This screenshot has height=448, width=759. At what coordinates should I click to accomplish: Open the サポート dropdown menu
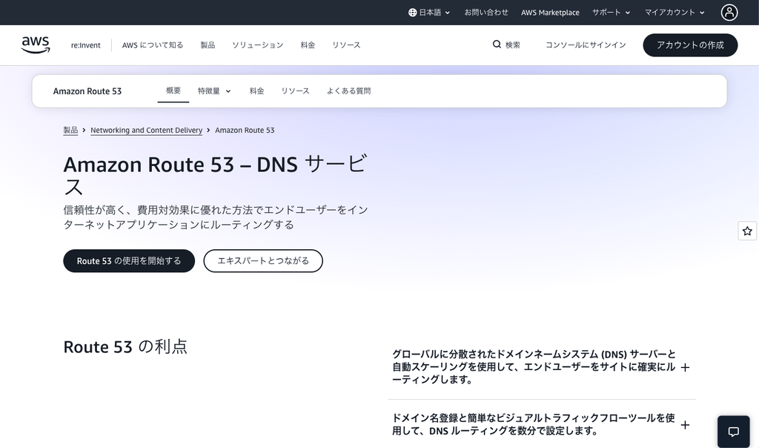tap(611, 13)
